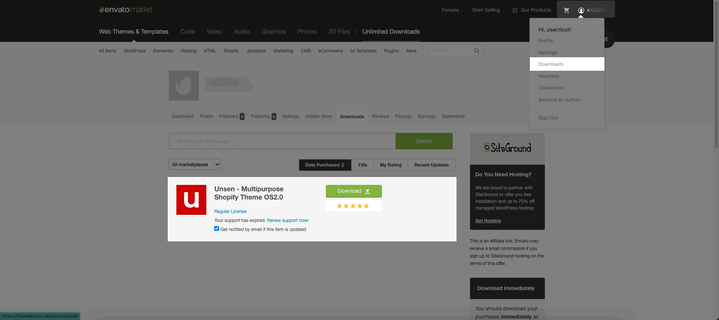
Task: Select WordPress subcategory
Action: coord(134,51)
